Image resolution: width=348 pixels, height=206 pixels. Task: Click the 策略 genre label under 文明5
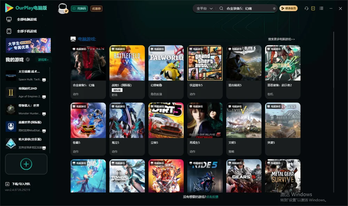(x=231, y=152)
